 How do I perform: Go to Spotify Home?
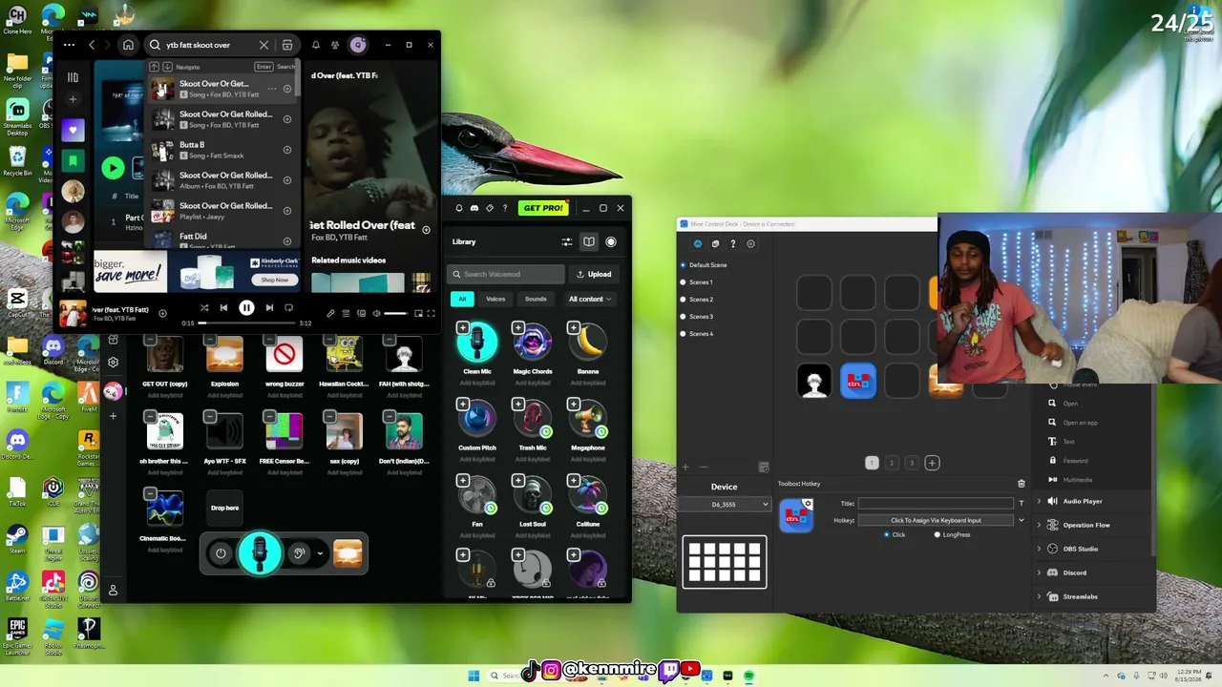[128, 45]
